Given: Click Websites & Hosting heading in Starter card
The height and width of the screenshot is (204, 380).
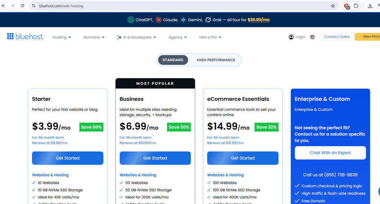Looking at the screenshot, I should pos(50,175).
